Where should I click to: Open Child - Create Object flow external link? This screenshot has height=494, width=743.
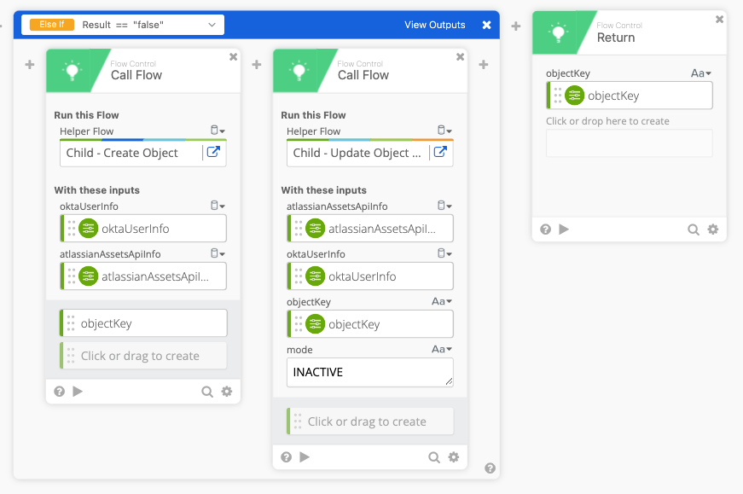tap(213, 153)
